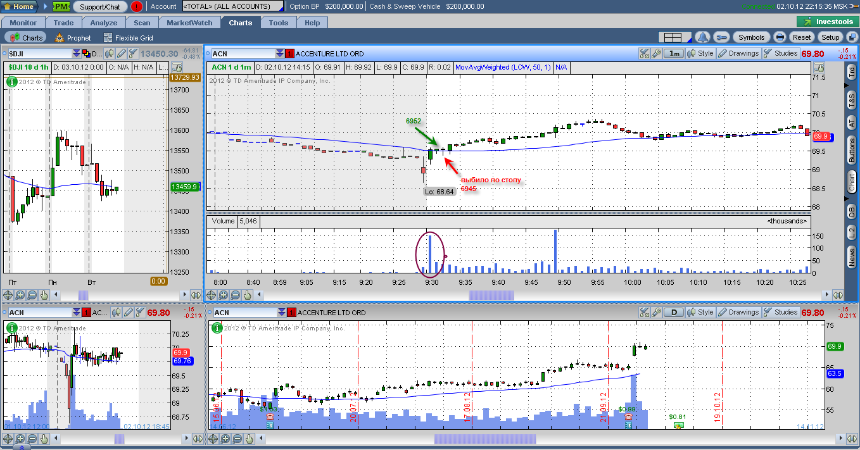Click the info icon on the $DJI chart
The width and height of the screenshot is (860, 450).
point(11,81)
